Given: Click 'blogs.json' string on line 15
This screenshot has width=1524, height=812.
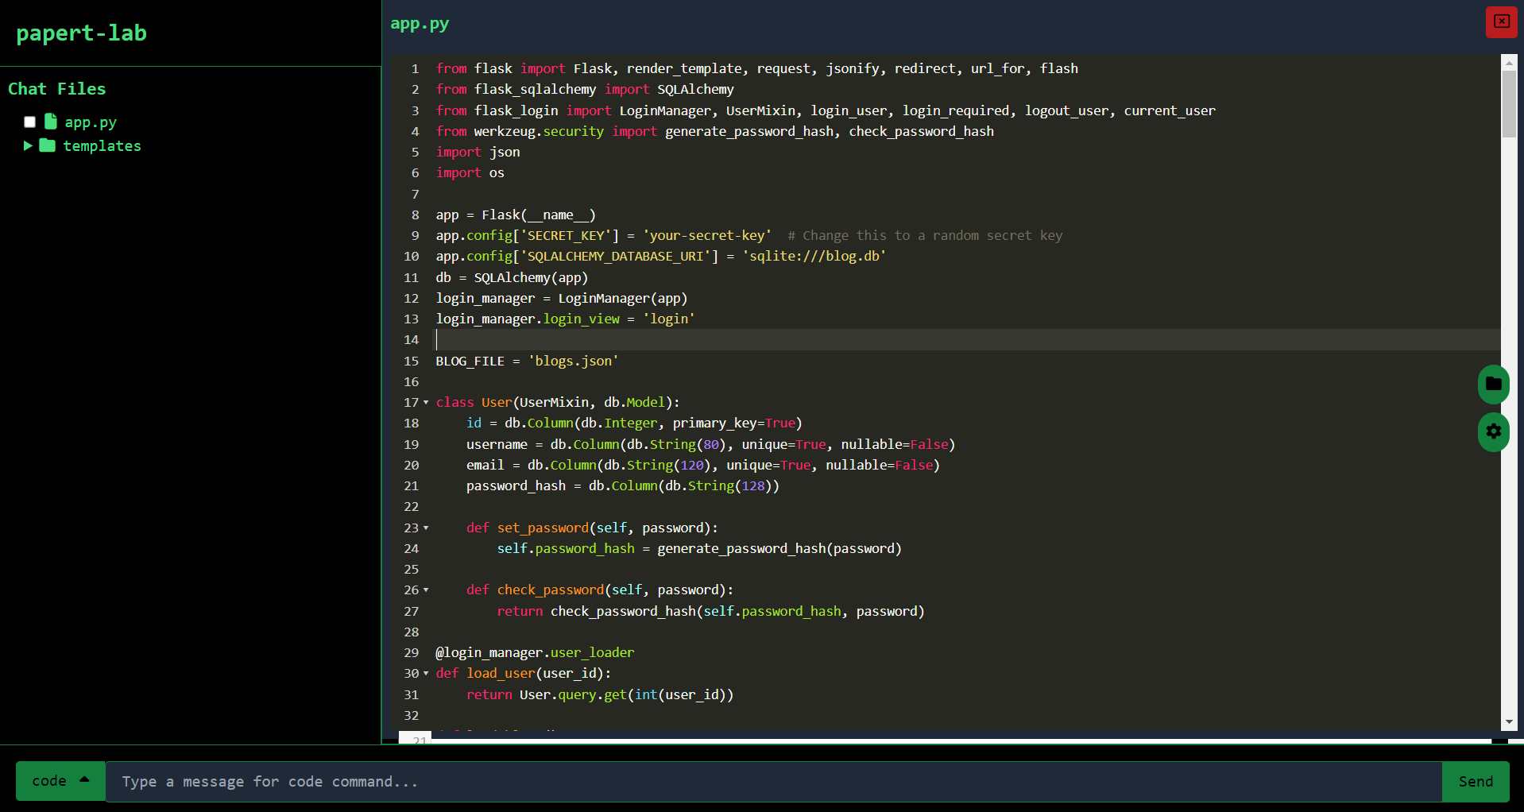Looking at the screenshot, I should [x=574, y=361].
